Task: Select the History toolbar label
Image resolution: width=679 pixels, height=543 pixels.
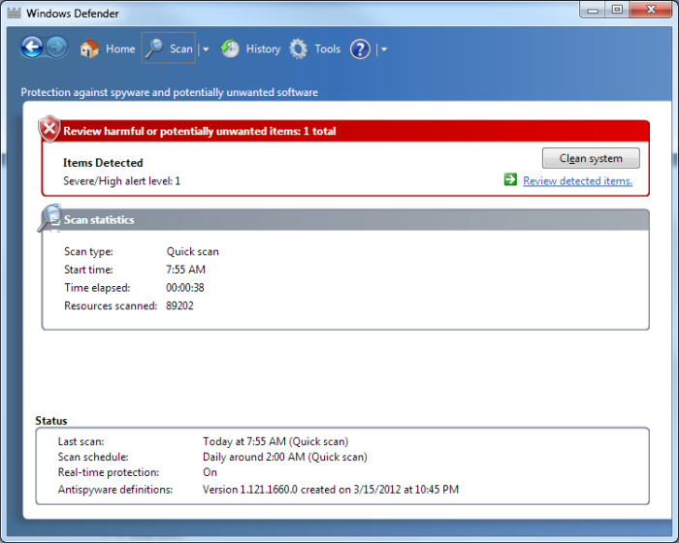Action: point(263,48)
